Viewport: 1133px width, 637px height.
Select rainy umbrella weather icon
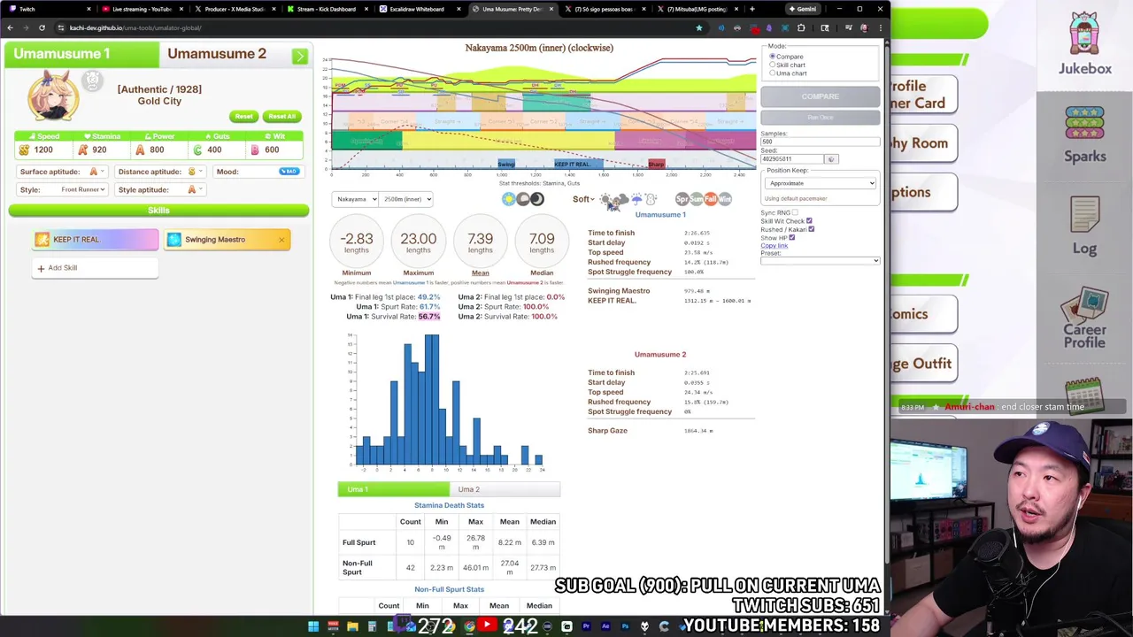pyautogui.click(x=636, y=199)
